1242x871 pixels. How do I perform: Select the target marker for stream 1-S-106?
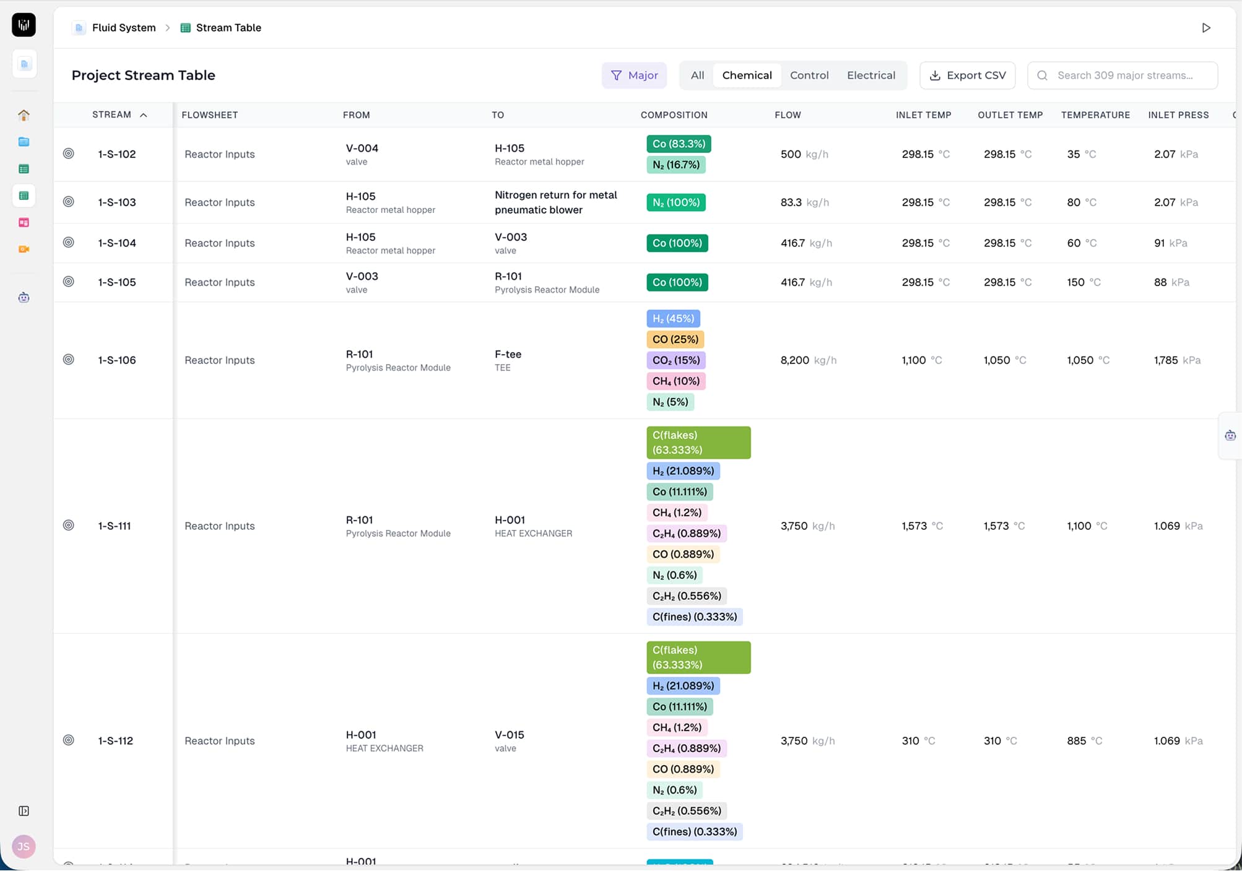click(x=69, y=360)
